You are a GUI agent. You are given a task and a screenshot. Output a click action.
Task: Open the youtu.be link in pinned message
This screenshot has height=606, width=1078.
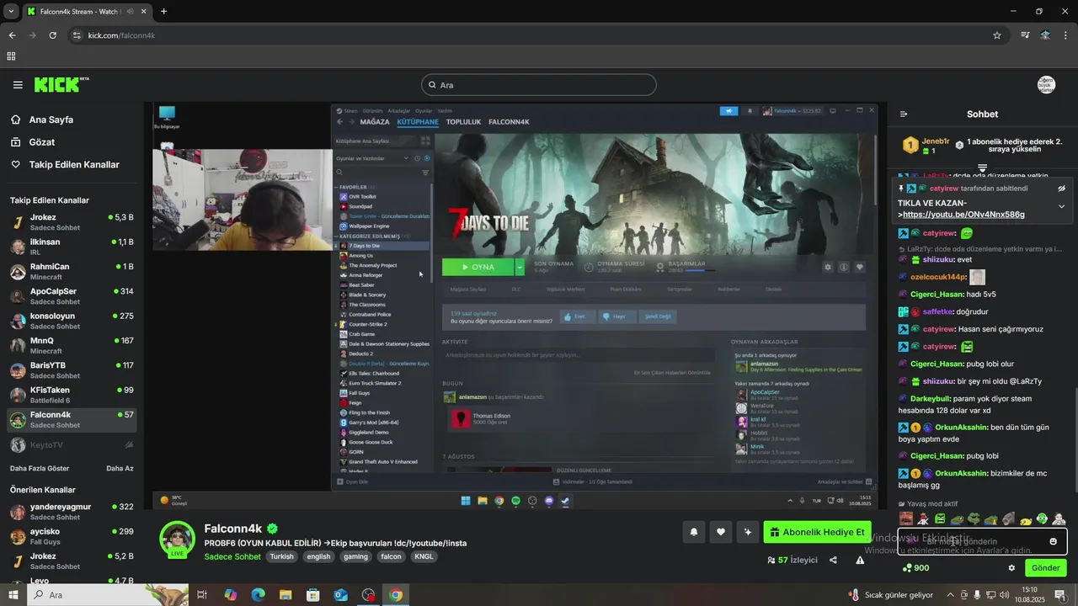(x=963, y=215)
